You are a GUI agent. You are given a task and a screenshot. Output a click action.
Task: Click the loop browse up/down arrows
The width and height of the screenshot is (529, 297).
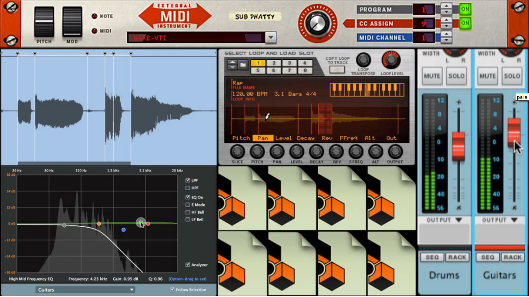point(232,65)
